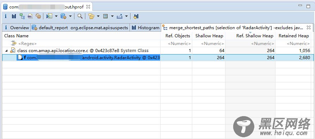The image size is (315, 139).
Task: Click the object icon beside RadarActivity row
Action: (x=20, y=58)
